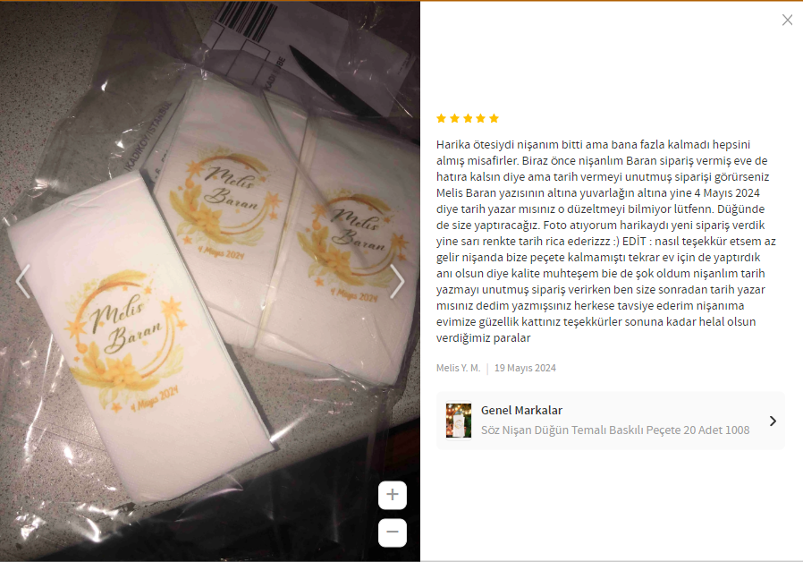Open the Genel Markalar product thumbnail

(459, 420)
